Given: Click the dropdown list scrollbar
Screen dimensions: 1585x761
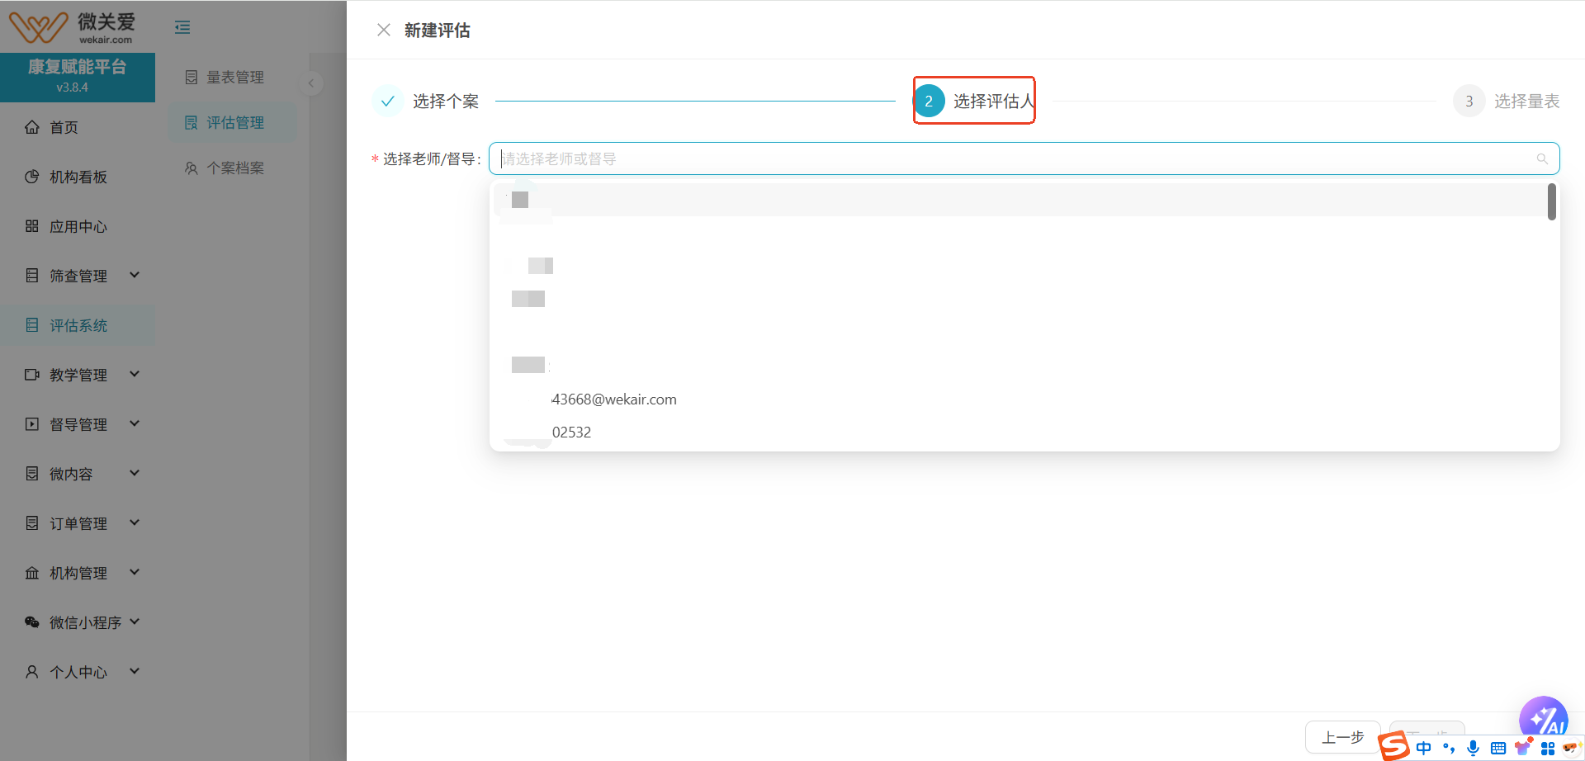Looking at the screenshot, I should click(1551, 202).
